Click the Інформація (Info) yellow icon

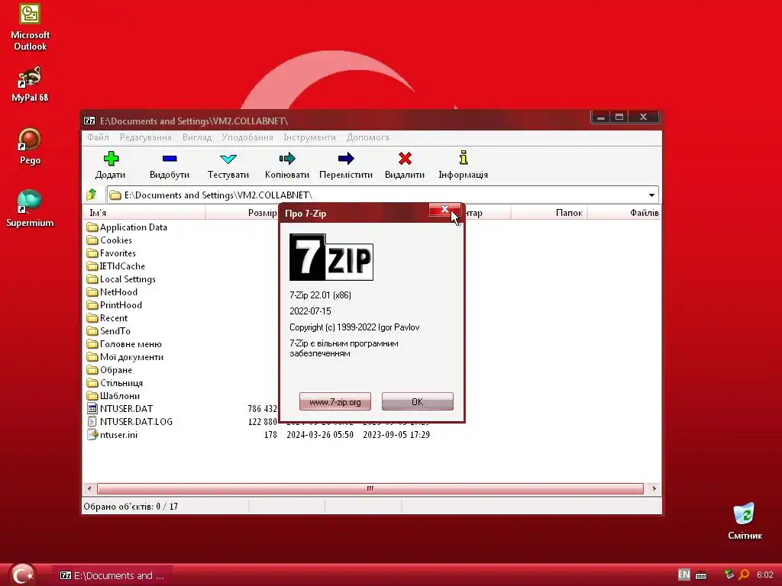(464, 158)
